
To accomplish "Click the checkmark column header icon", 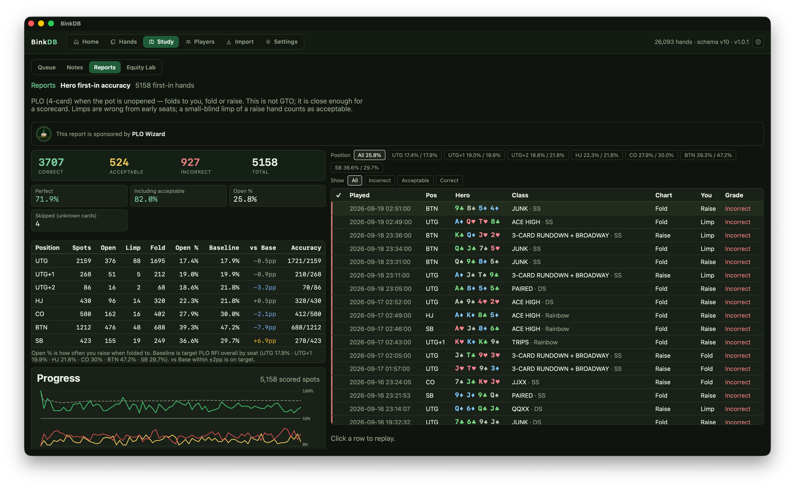I will [x=338, y=195].
